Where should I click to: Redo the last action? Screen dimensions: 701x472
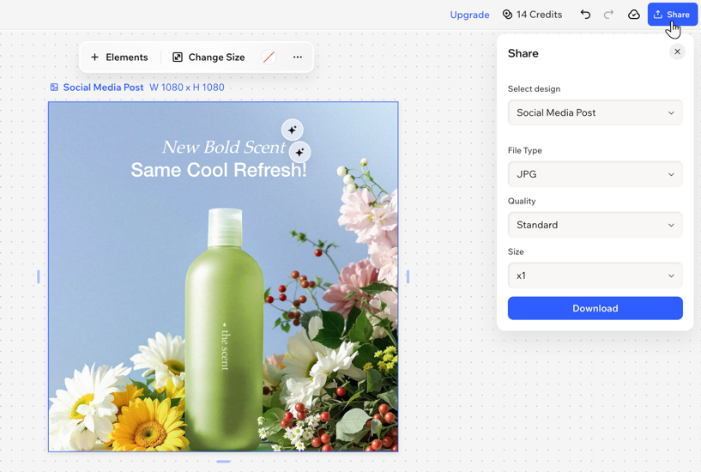pos(608,15)
